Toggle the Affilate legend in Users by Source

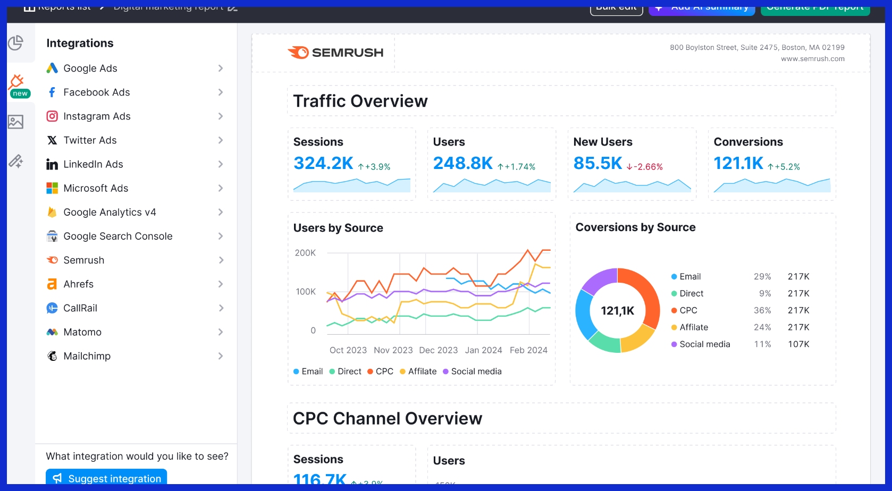[x=418, y=371]
